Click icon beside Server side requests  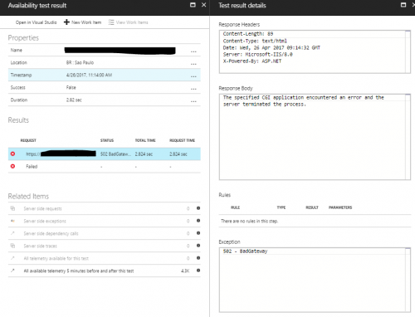click(12, 208)
